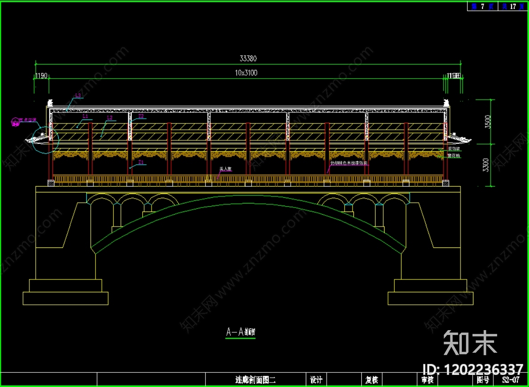Image resolution: width=529 pixels, height=387 pixels.
Task: Click the 窗花格 annotation label
Action: (x=454, y=156)
